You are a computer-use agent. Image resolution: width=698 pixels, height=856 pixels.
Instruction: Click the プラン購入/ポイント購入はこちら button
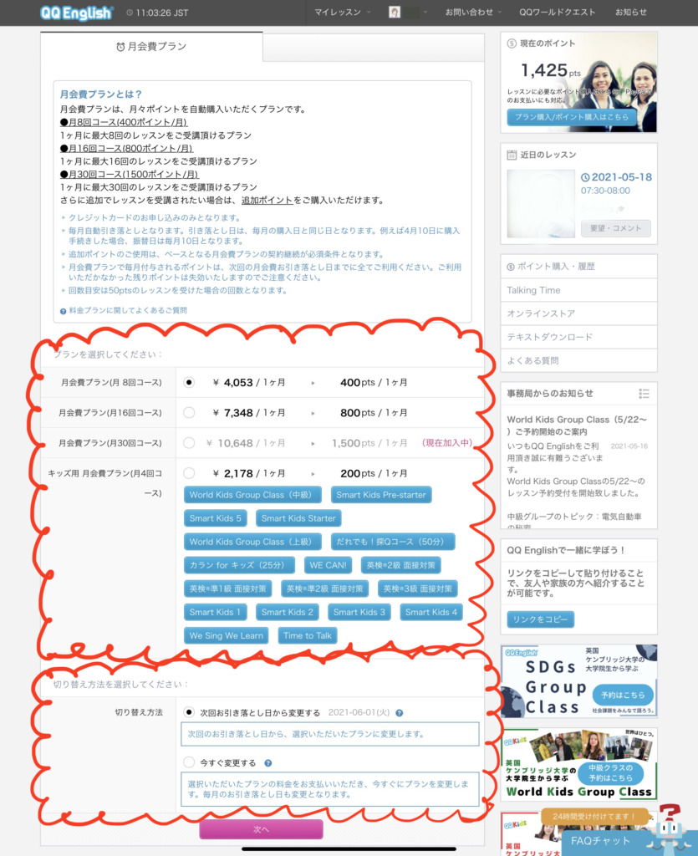point(572,117)
